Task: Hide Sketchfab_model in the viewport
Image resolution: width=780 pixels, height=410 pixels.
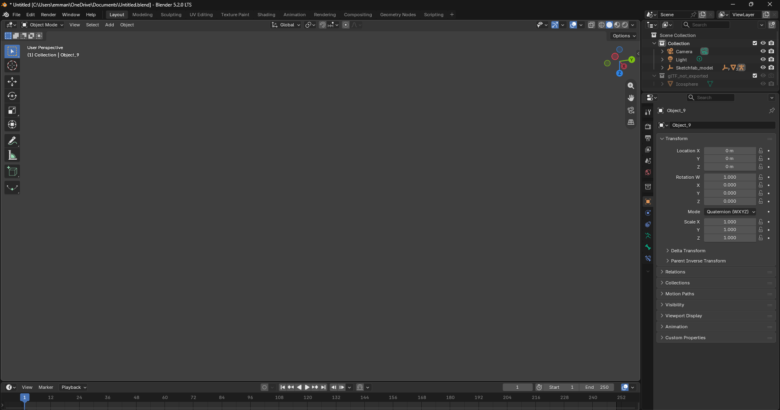Action: tap(763, 67)
